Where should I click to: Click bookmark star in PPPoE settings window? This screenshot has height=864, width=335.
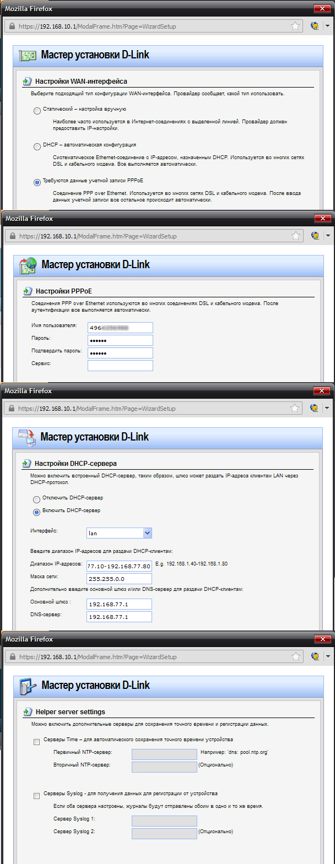(x=296, y=236)
